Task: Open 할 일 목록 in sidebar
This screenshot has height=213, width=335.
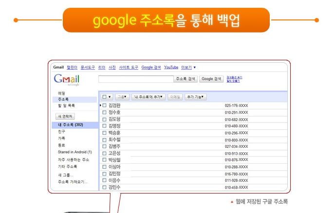Action: point(66,106)
